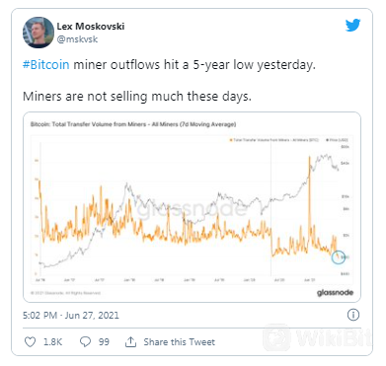
Task: Click the chart title about Total Transfer Volume
Action: pos(133,124)
